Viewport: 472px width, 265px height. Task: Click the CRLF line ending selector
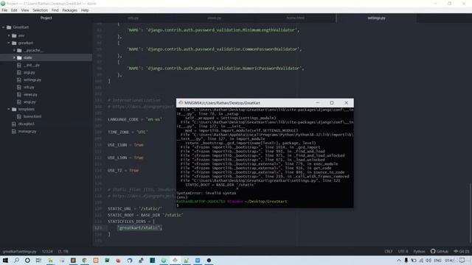click(389, 252)
